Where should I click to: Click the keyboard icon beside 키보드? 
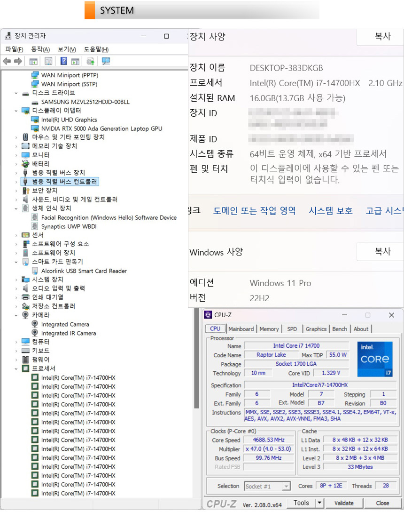coord(25,351)
